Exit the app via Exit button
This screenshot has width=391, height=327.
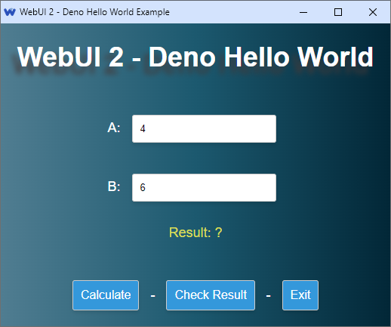click(300, 295)
